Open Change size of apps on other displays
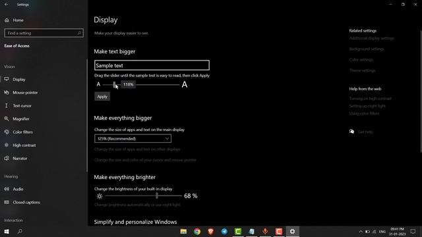Viewport: 422px width, 237px height. (x=137, y=149)
